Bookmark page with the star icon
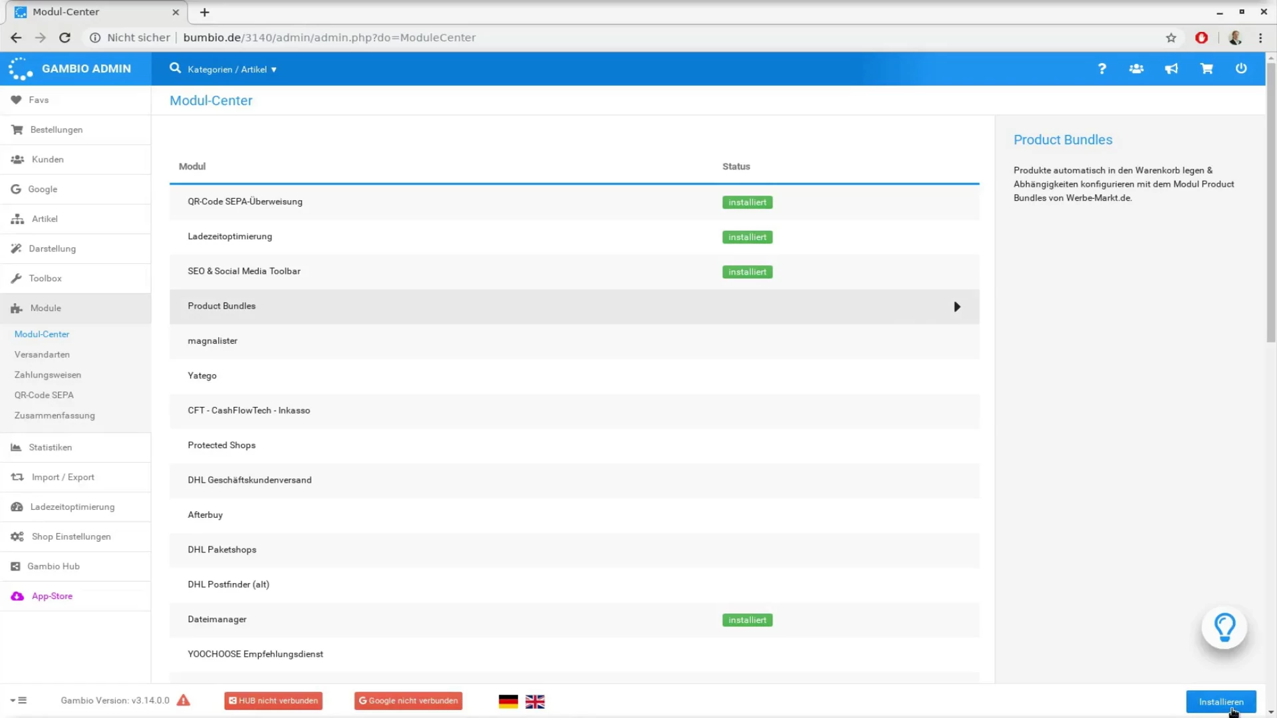 point(1171,38)
